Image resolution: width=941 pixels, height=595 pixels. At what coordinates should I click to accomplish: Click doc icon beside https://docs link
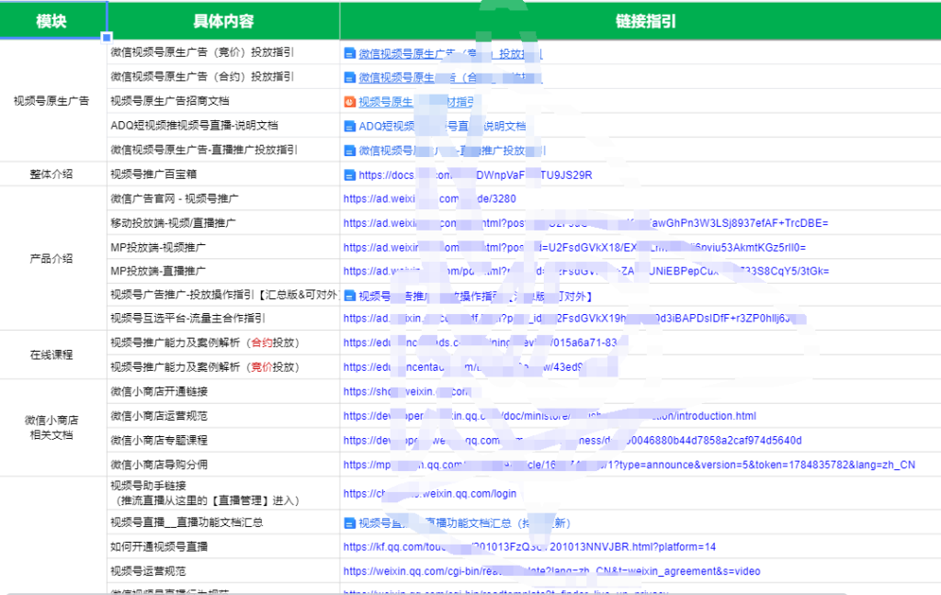pos(349,175)
